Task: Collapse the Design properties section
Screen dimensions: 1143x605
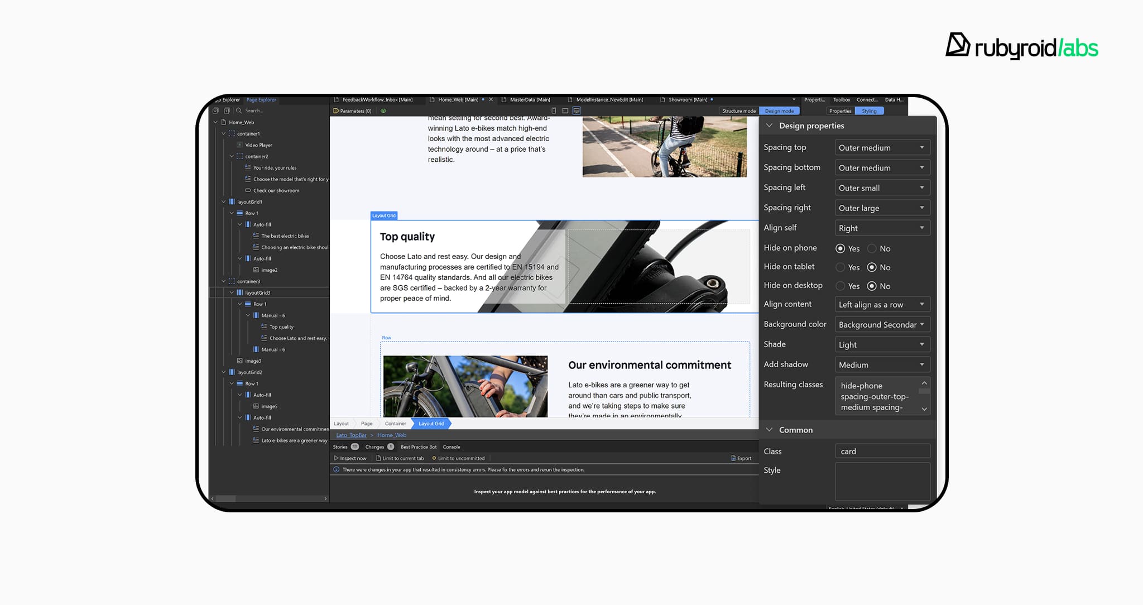Action: (769, 126)
